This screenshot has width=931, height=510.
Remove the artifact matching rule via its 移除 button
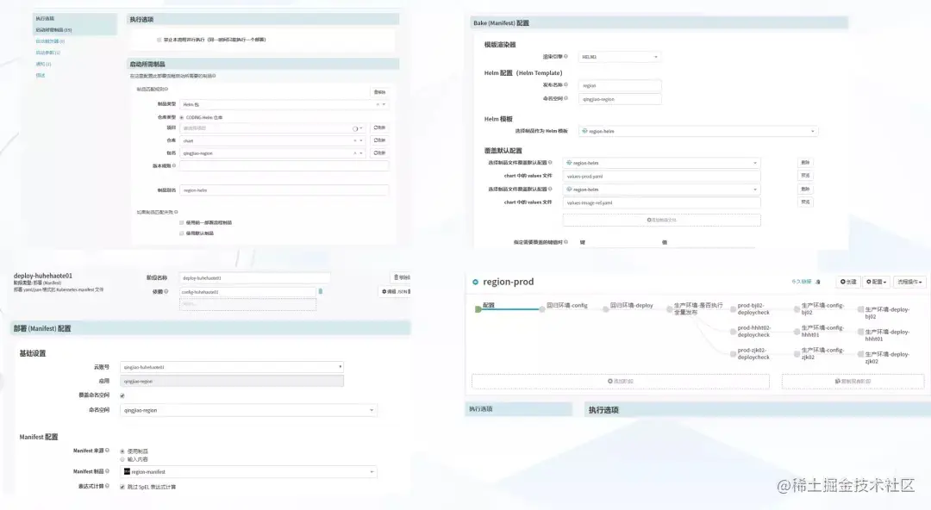(x=379, y=92)
